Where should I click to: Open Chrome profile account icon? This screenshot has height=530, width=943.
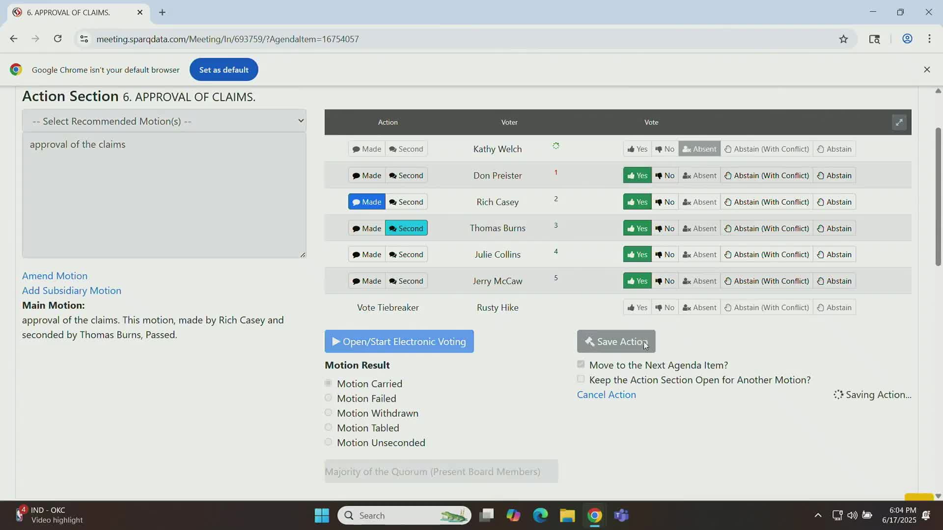pos(907,39)
